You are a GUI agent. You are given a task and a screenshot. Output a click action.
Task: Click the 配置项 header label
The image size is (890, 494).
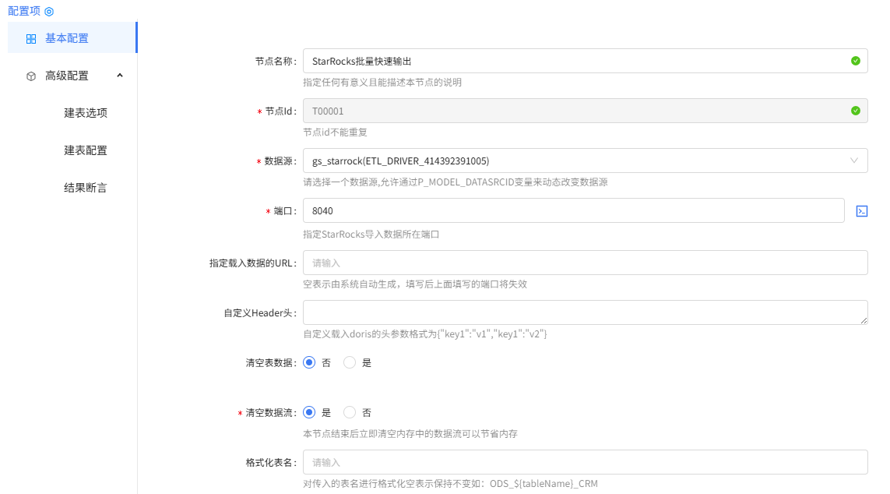tap(24, 11)
